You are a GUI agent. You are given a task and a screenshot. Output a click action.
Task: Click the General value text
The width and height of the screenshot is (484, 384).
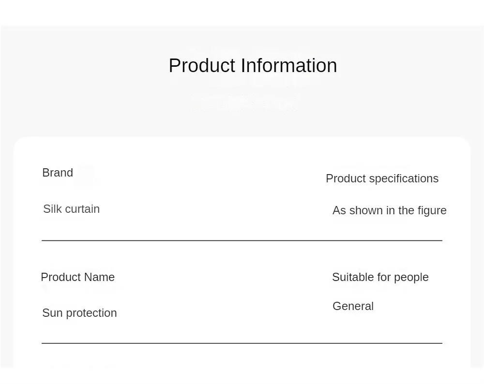353,306
